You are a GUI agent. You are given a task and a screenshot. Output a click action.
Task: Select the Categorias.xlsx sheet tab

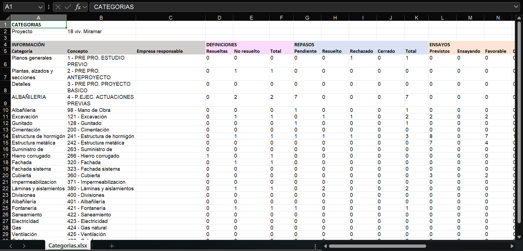pyautogui.click(x=68, y=246)
